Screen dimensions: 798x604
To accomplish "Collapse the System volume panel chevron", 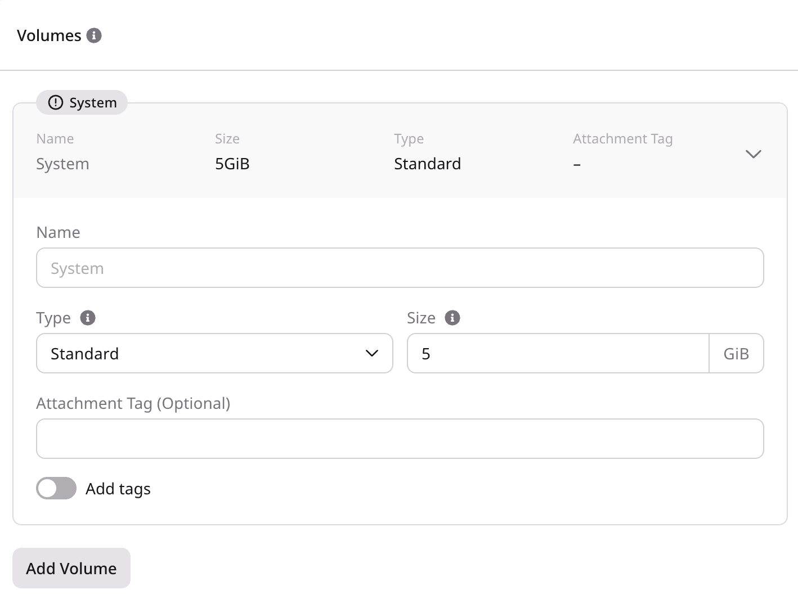I will tap(753, 154).
